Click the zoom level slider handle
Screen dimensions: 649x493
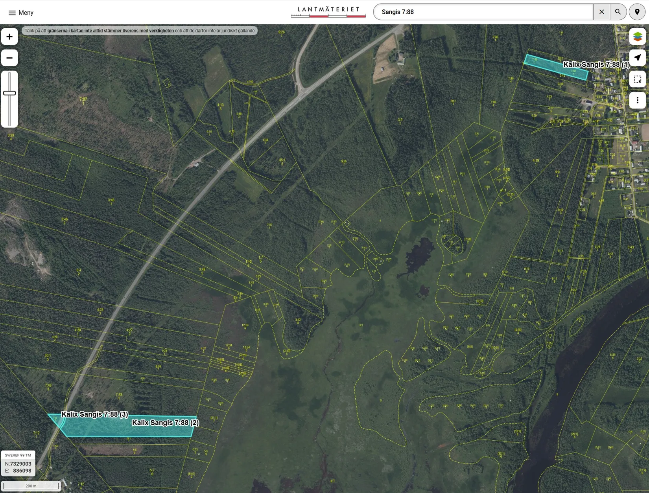point(9,93)
